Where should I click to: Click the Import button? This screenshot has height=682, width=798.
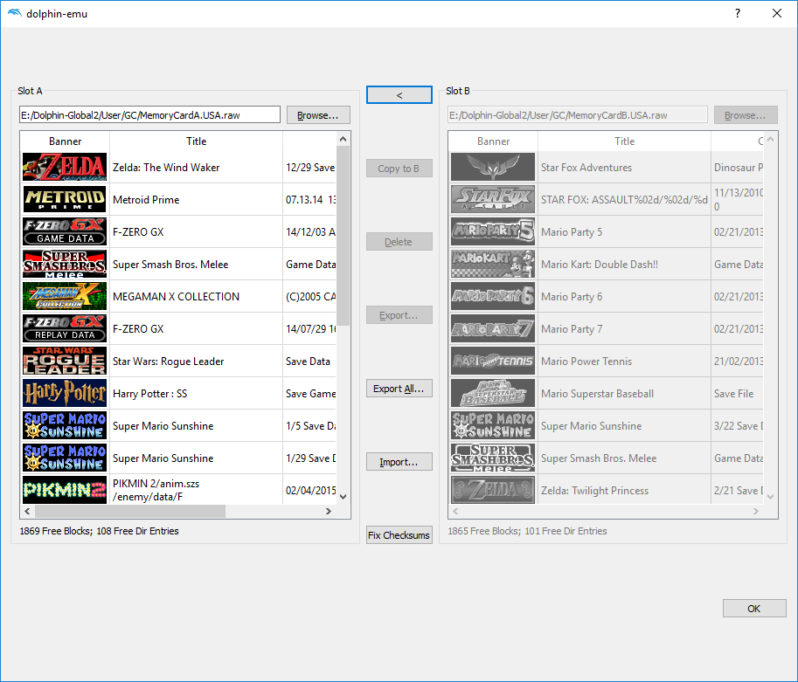pyautogui.click(x=399, y=460)
